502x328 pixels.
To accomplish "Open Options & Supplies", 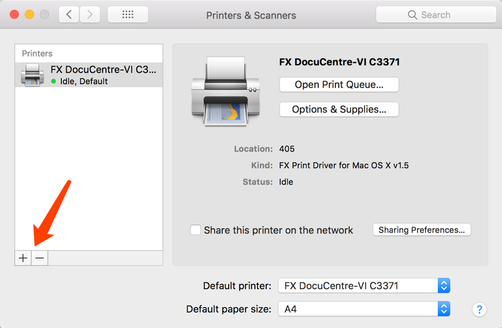I will (339, 110).
